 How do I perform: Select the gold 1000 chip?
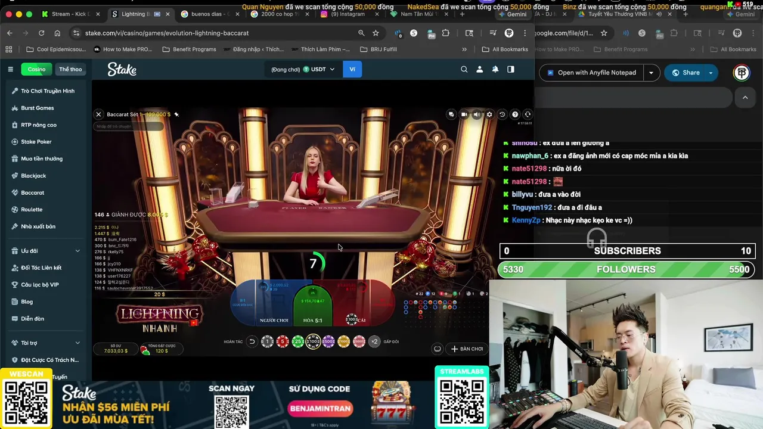click(x=343, y=341)
